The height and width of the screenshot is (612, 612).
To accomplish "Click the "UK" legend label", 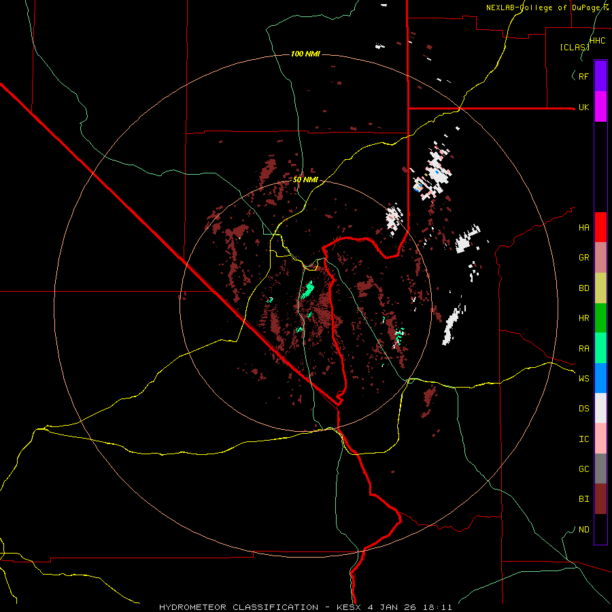I will [x=583, y=107].
